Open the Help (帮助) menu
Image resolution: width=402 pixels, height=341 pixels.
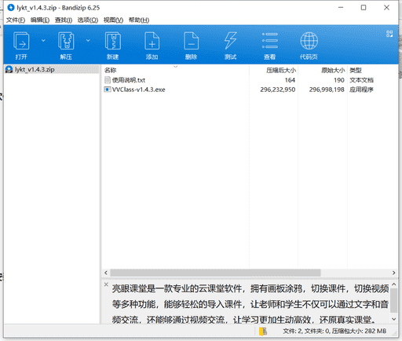point(139,20)
